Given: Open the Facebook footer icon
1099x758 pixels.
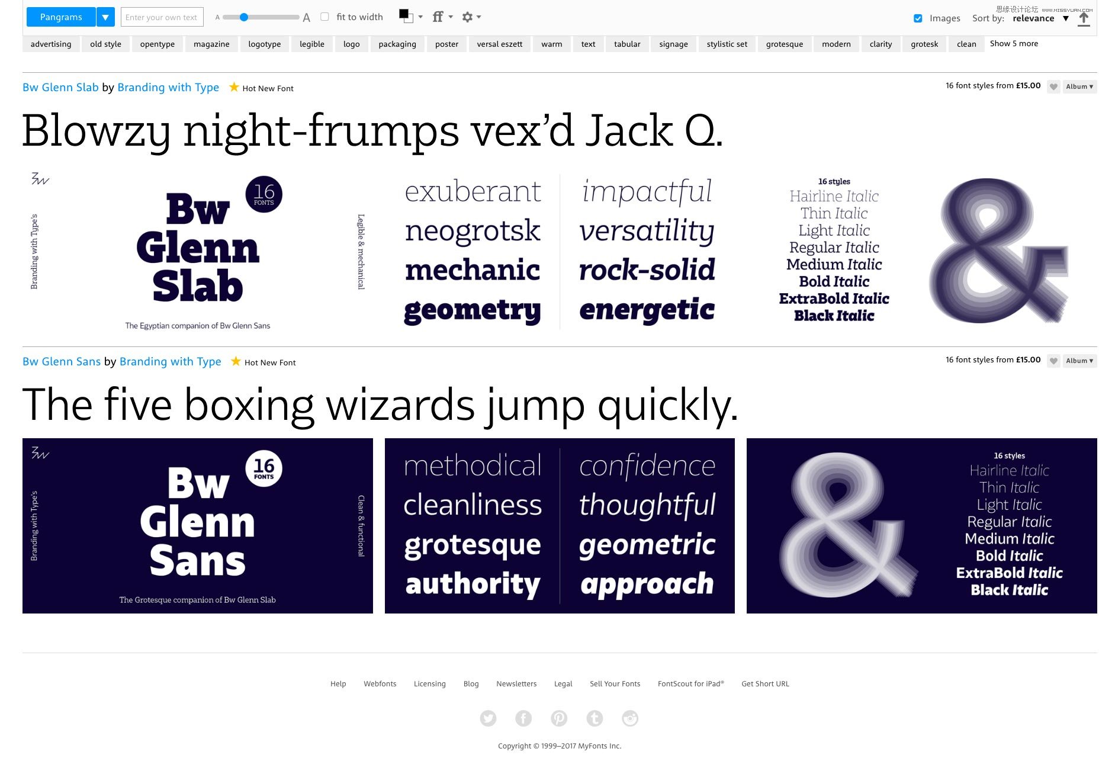Looking at the screenshot, I should click(523, 718).
